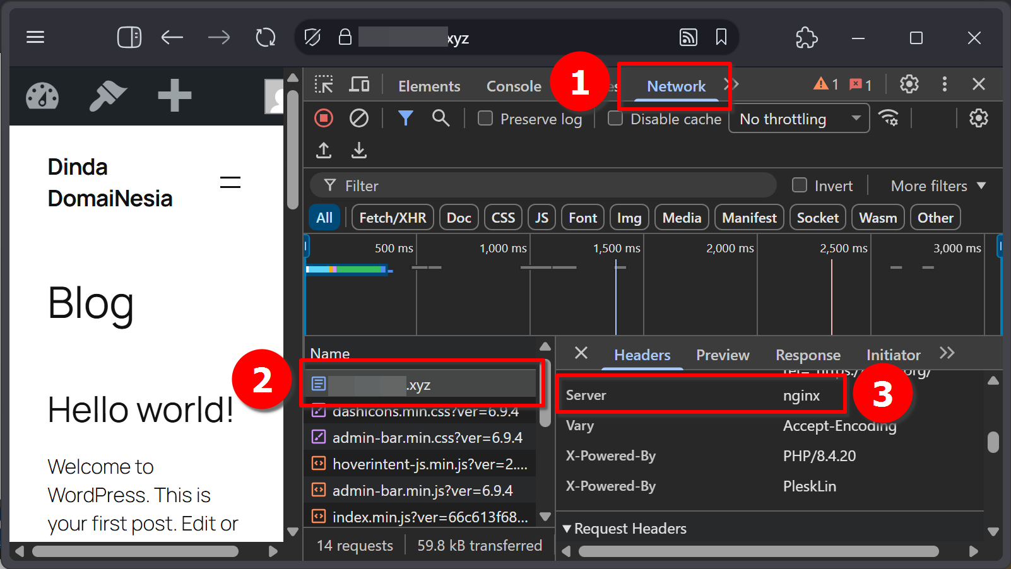Clear the network log

359,118
